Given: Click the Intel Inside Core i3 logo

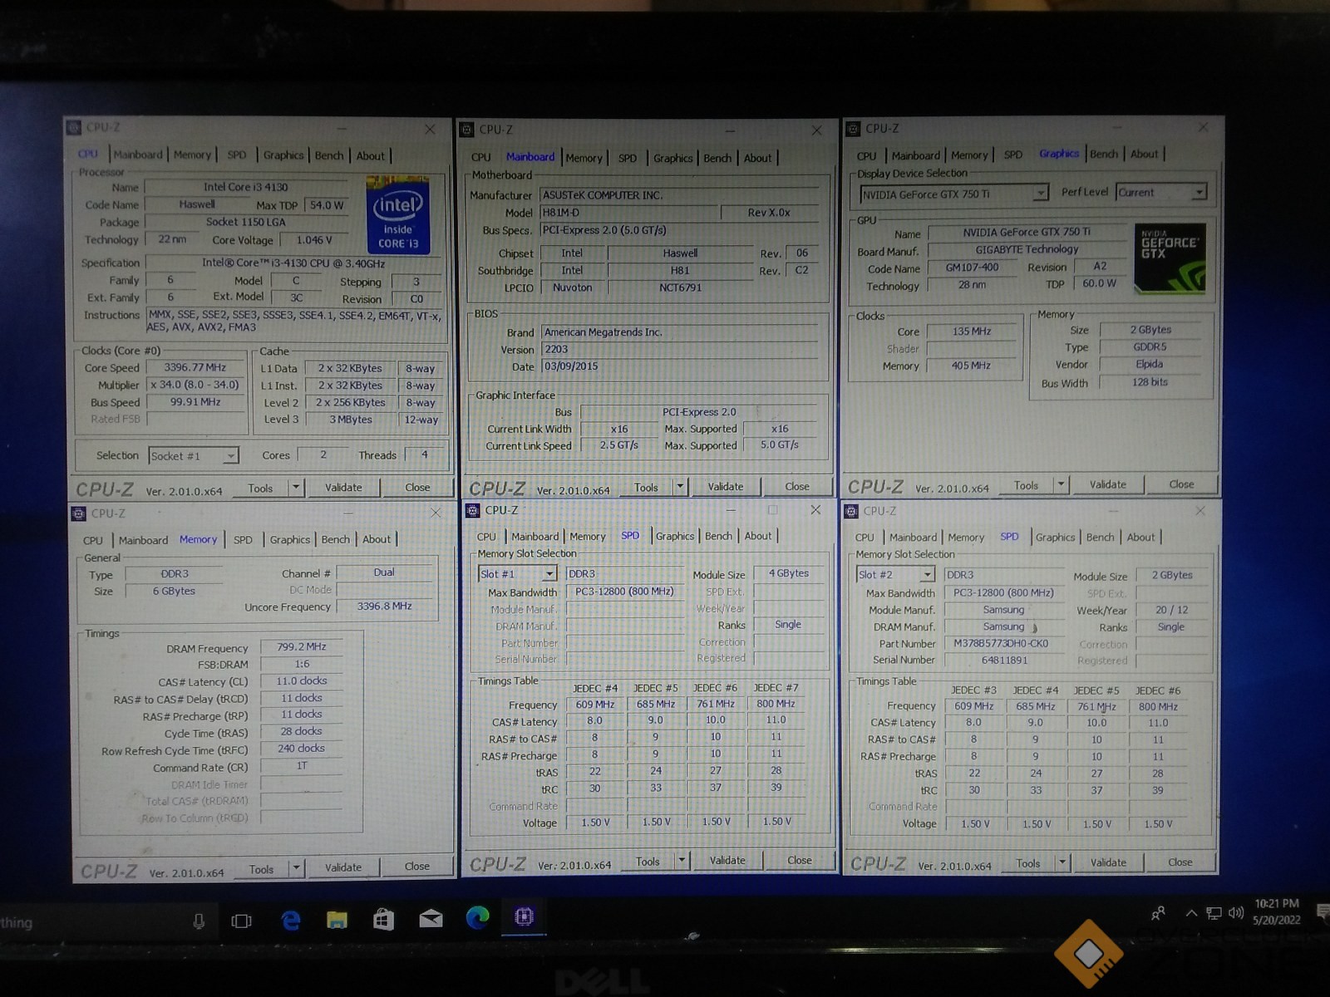Looking at the screenshot, I should point(398,214).
